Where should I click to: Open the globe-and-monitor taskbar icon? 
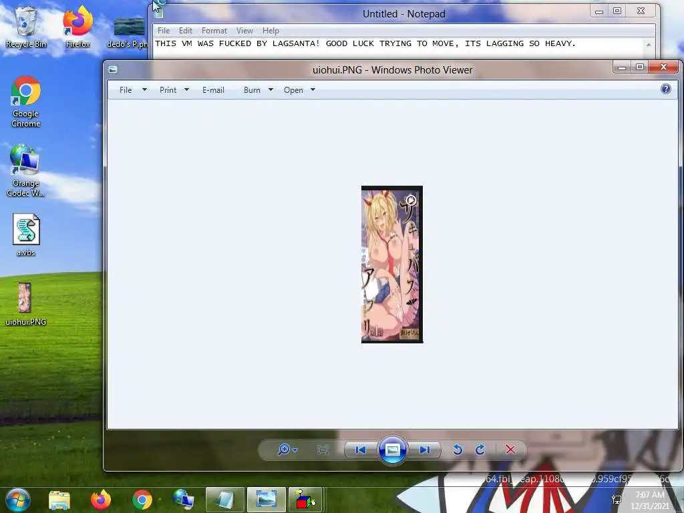point(183,500)
